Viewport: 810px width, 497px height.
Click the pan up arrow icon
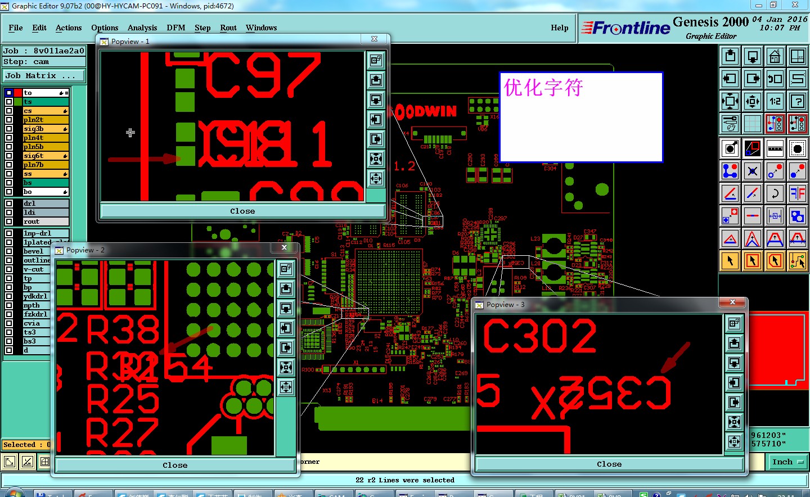[730, 56]
